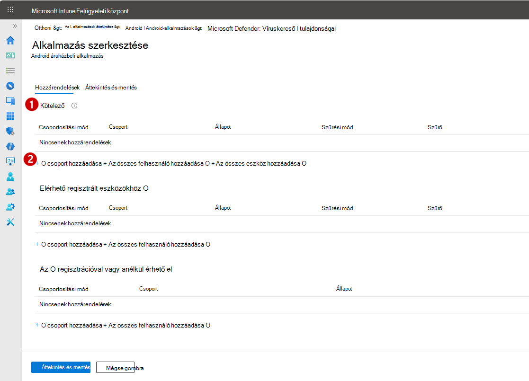The image size is (529, 381).
Task: Expand the sidebar with double chevron
Action: point(15,26)
